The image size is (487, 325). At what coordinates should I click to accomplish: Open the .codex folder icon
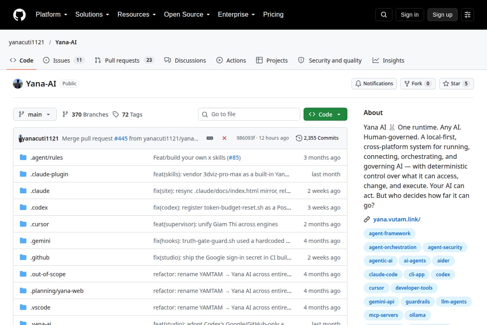pos(23,208)
